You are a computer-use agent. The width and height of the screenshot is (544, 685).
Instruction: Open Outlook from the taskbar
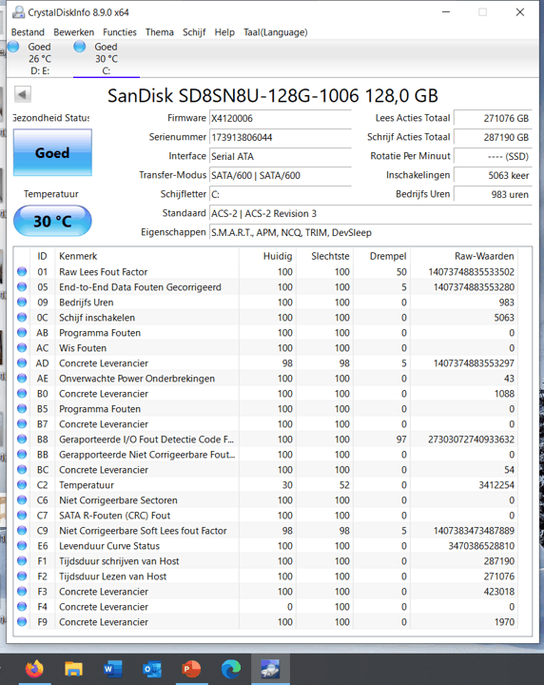point(152,669)
